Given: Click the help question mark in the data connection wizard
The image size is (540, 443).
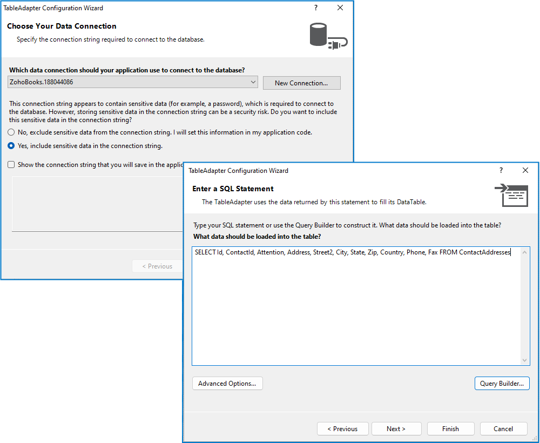Looking at the screenshot, I should 316,8.
